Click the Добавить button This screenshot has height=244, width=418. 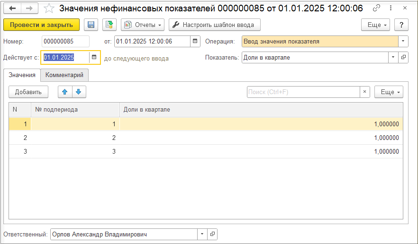(28, 92)
